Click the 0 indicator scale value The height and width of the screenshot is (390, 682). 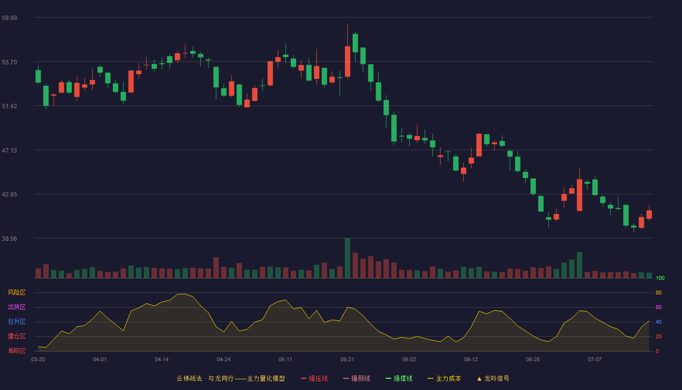(x=657, y=351)
